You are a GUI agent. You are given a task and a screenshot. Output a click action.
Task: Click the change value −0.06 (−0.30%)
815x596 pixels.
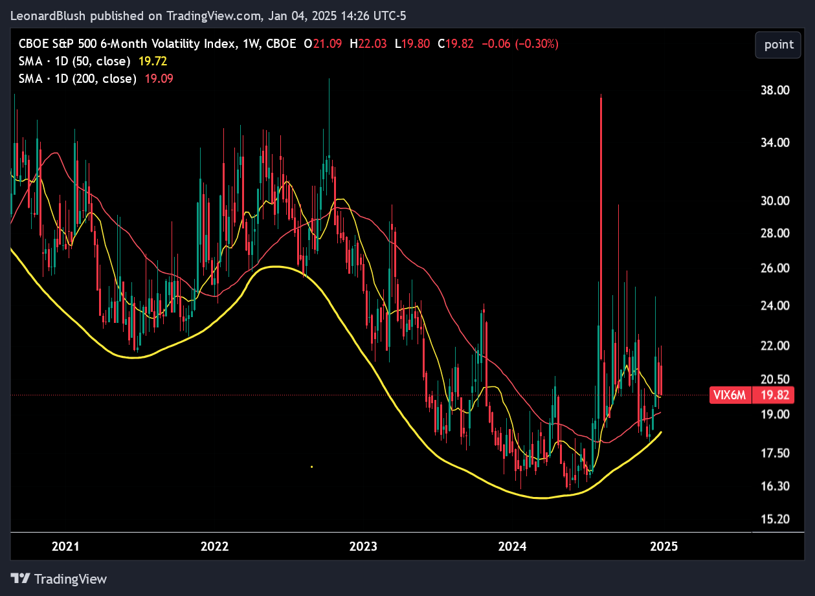(519, 44)
